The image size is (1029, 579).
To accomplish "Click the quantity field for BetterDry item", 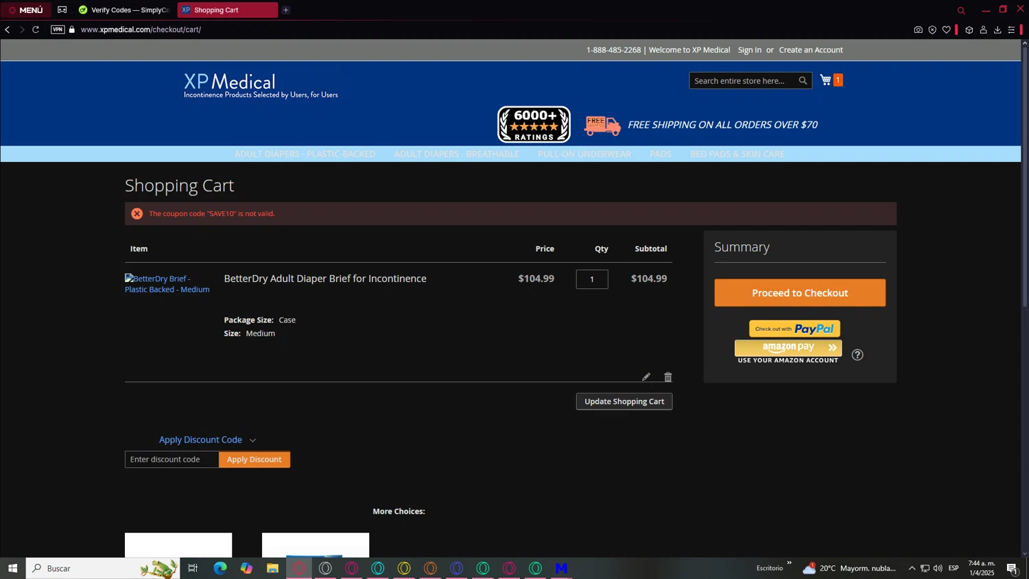I will point(592,279).
